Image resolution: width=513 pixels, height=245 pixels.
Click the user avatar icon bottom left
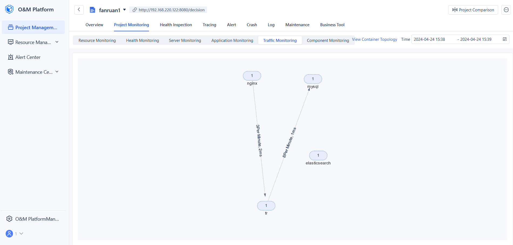click(x=9, y=233)
